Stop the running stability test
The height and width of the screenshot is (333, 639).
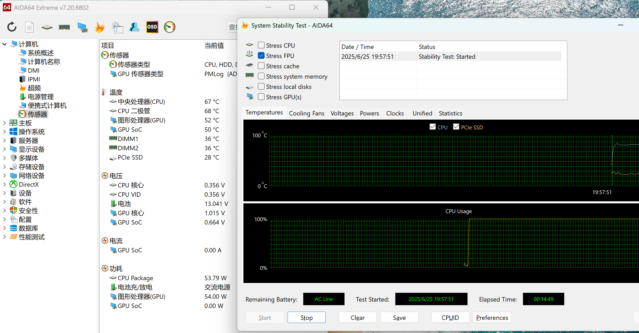tap(306, 318)
